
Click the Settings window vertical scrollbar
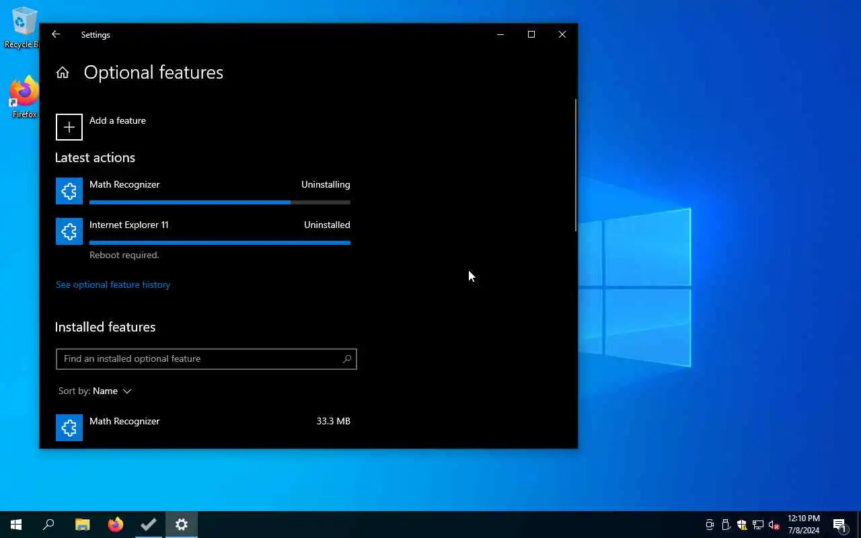(575, 165)
